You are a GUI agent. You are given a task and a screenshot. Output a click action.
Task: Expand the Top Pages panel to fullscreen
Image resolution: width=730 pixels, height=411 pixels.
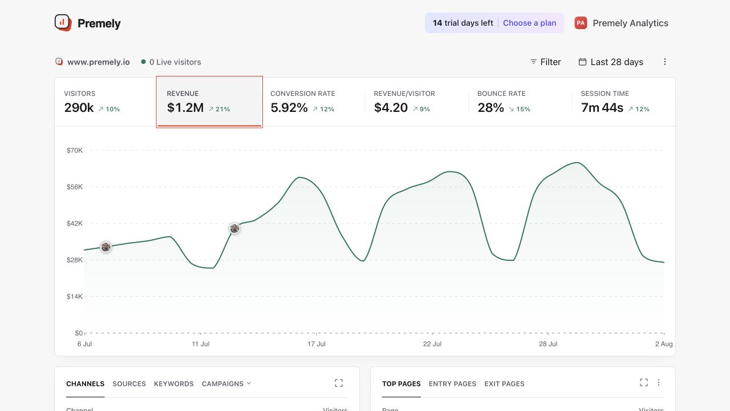tap(644, 382)
